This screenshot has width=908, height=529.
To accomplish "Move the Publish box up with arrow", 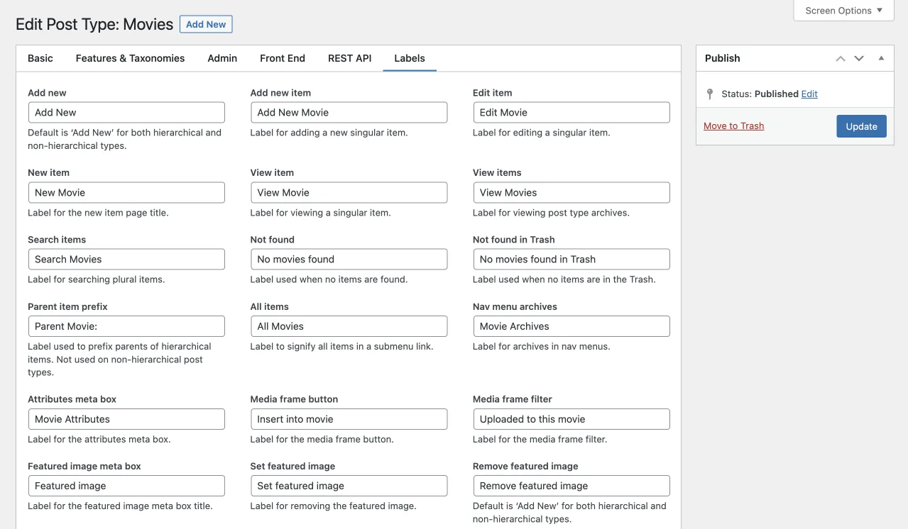I will [841, 58].
